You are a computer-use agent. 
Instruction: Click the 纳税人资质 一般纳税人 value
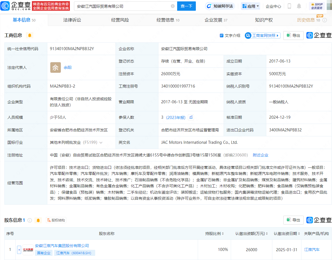[x=279, y=102]
